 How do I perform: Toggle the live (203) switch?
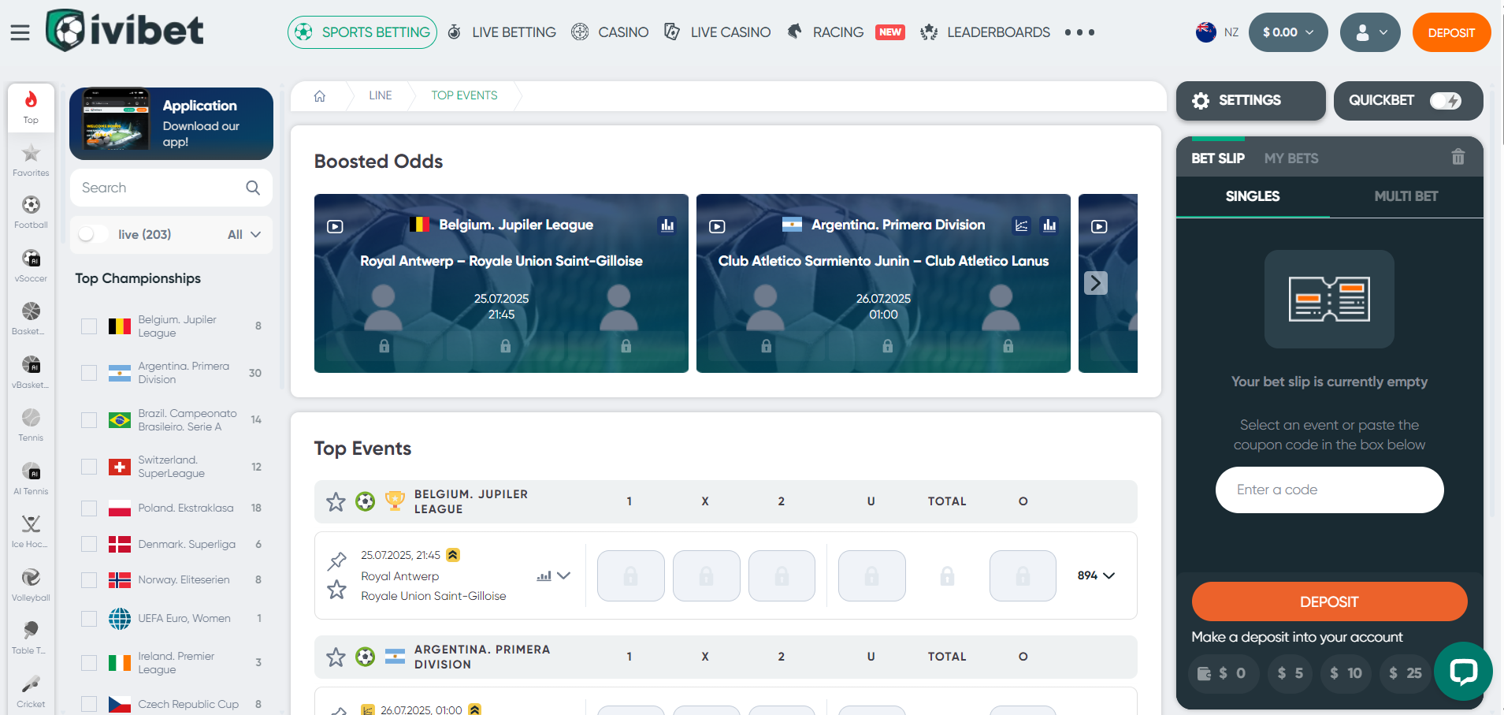(93, 234)
